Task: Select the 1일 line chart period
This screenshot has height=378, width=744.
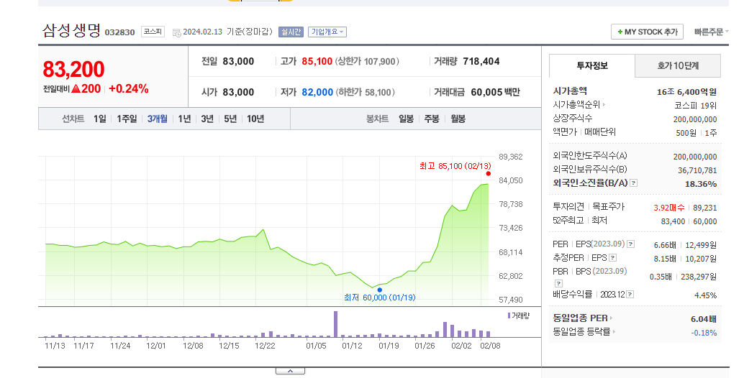Action: click(x=99, y=119)
